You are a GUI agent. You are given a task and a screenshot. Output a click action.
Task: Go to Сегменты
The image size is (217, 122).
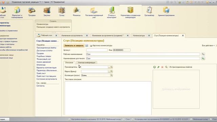click(x=41, y=86)
